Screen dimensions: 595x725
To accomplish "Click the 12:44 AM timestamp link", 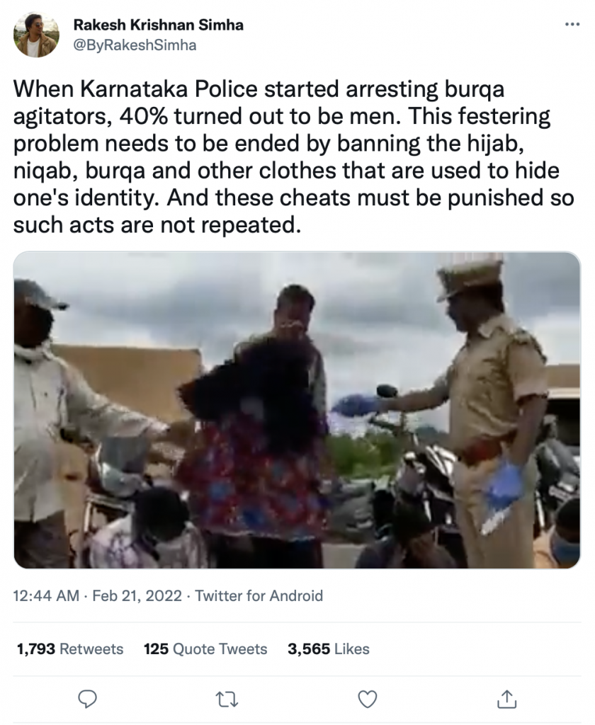I will (46, 595).
